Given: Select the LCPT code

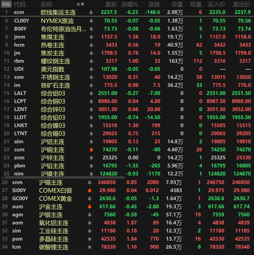Looking at the screenshot, I should tap(20, 101).
